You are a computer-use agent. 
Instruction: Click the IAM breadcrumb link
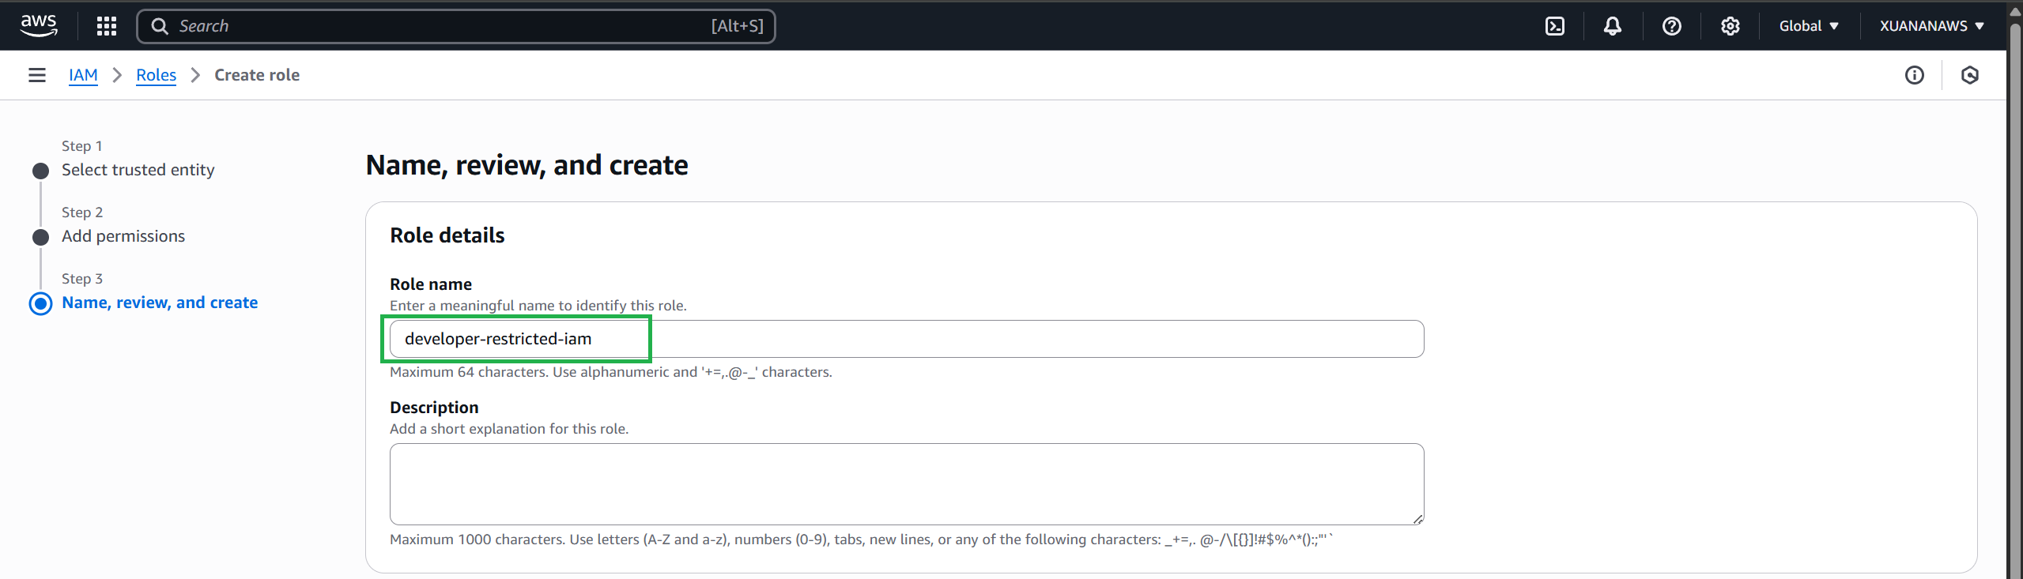point(83,75)
